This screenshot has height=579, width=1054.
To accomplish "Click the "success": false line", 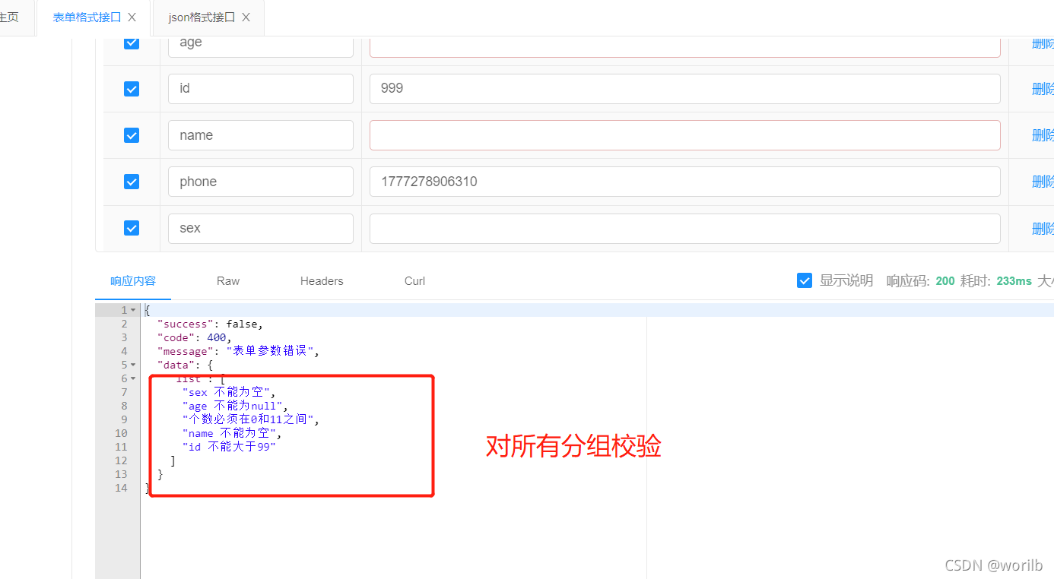I will click(210, 324).
